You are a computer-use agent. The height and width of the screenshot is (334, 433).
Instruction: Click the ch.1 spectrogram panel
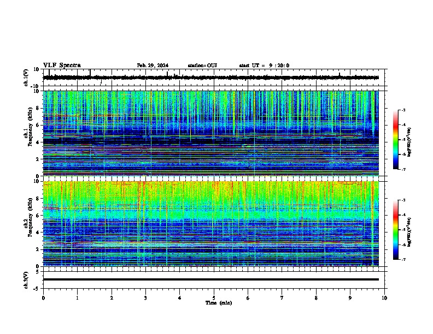point(210,133)
